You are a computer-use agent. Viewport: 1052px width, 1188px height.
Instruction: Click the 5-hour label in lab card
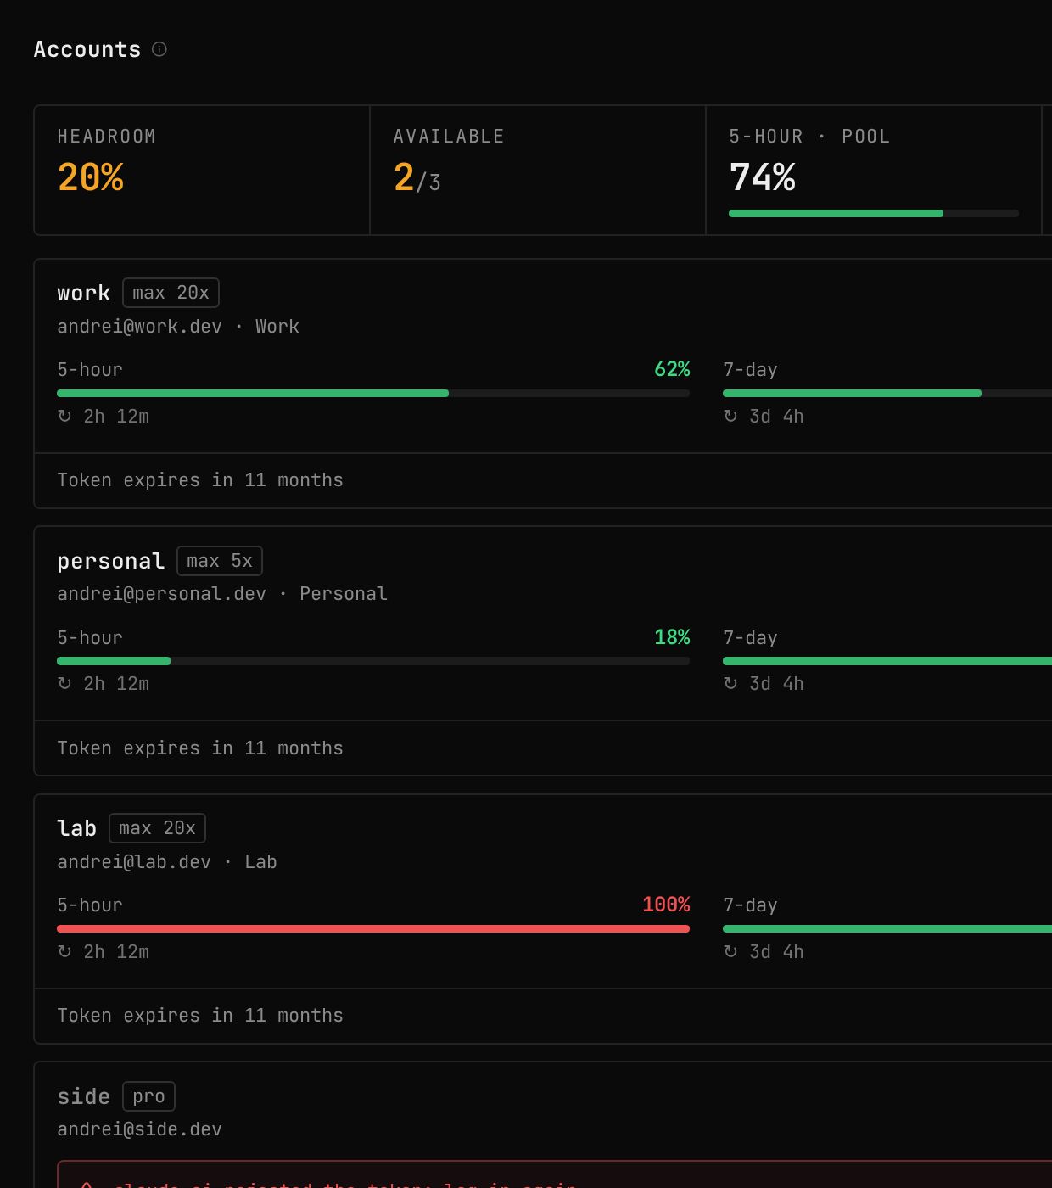(90, 905)
